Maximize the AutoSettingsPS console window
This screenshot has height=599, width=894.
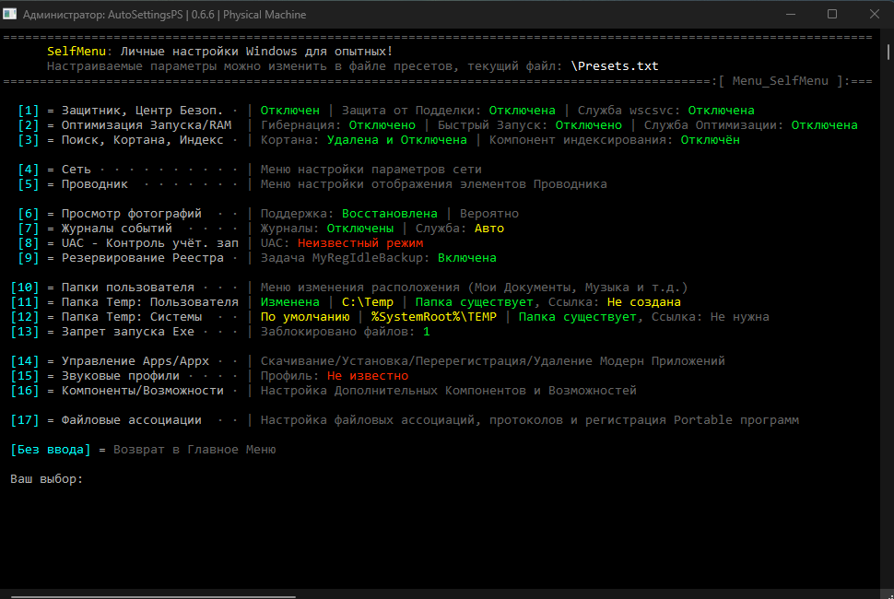point(832,15)
